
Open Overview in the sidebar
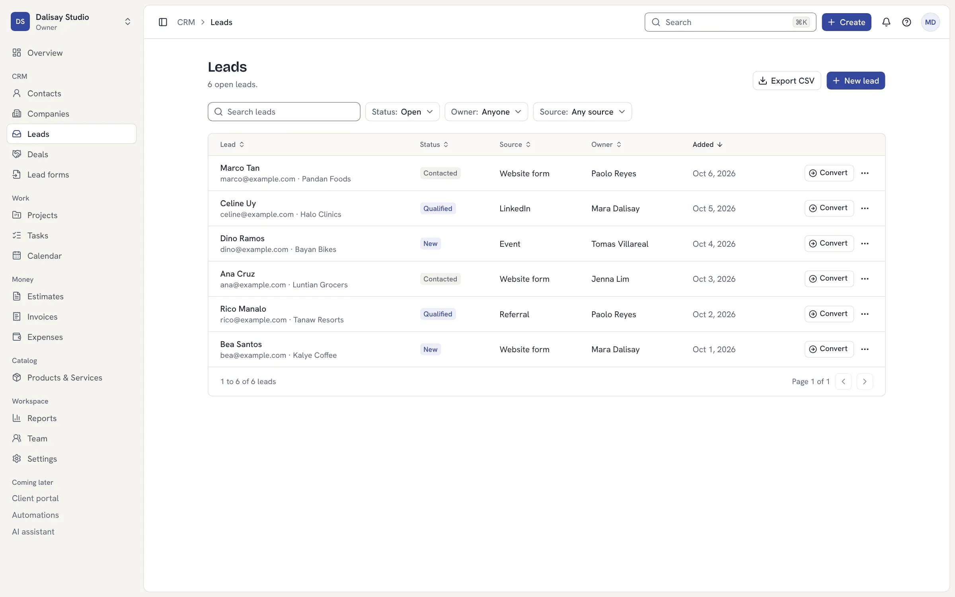(72, 53)
